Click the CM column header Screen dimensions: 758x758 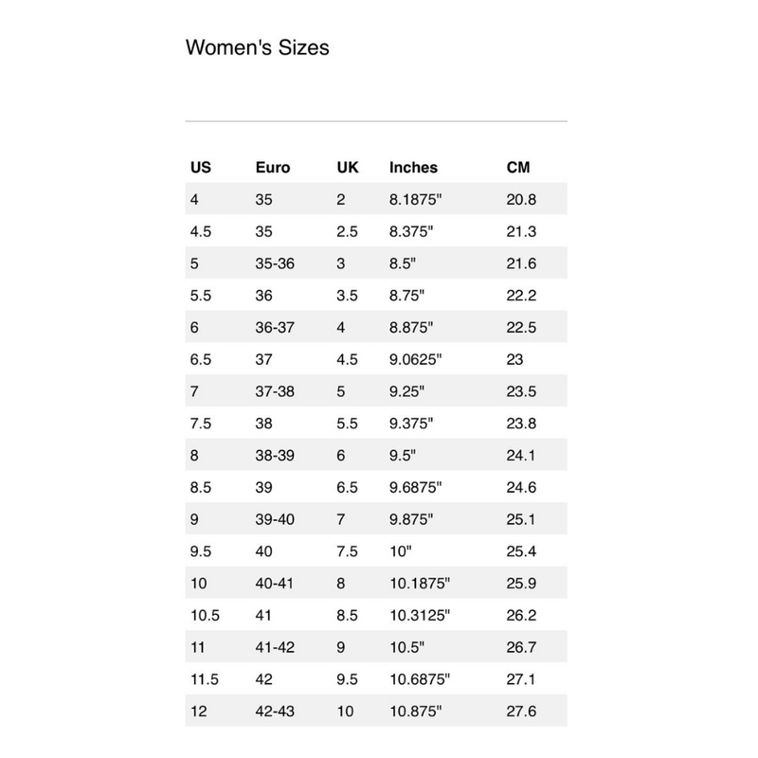pyautogui.click(x=518, y=168)
